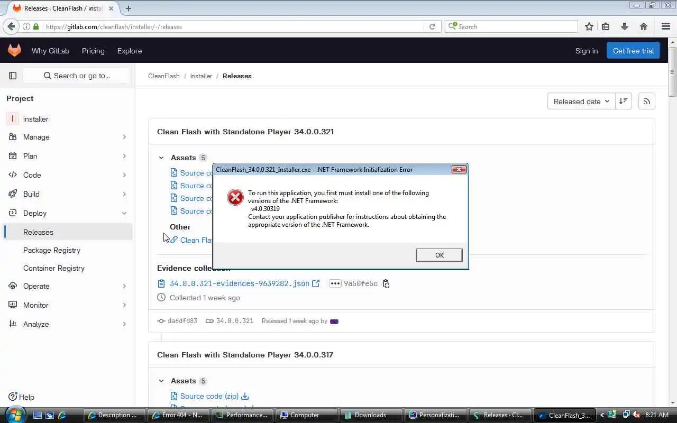
Task: Click the browser URL address bar
Action: pyautogui.click(x=233, y=26)
